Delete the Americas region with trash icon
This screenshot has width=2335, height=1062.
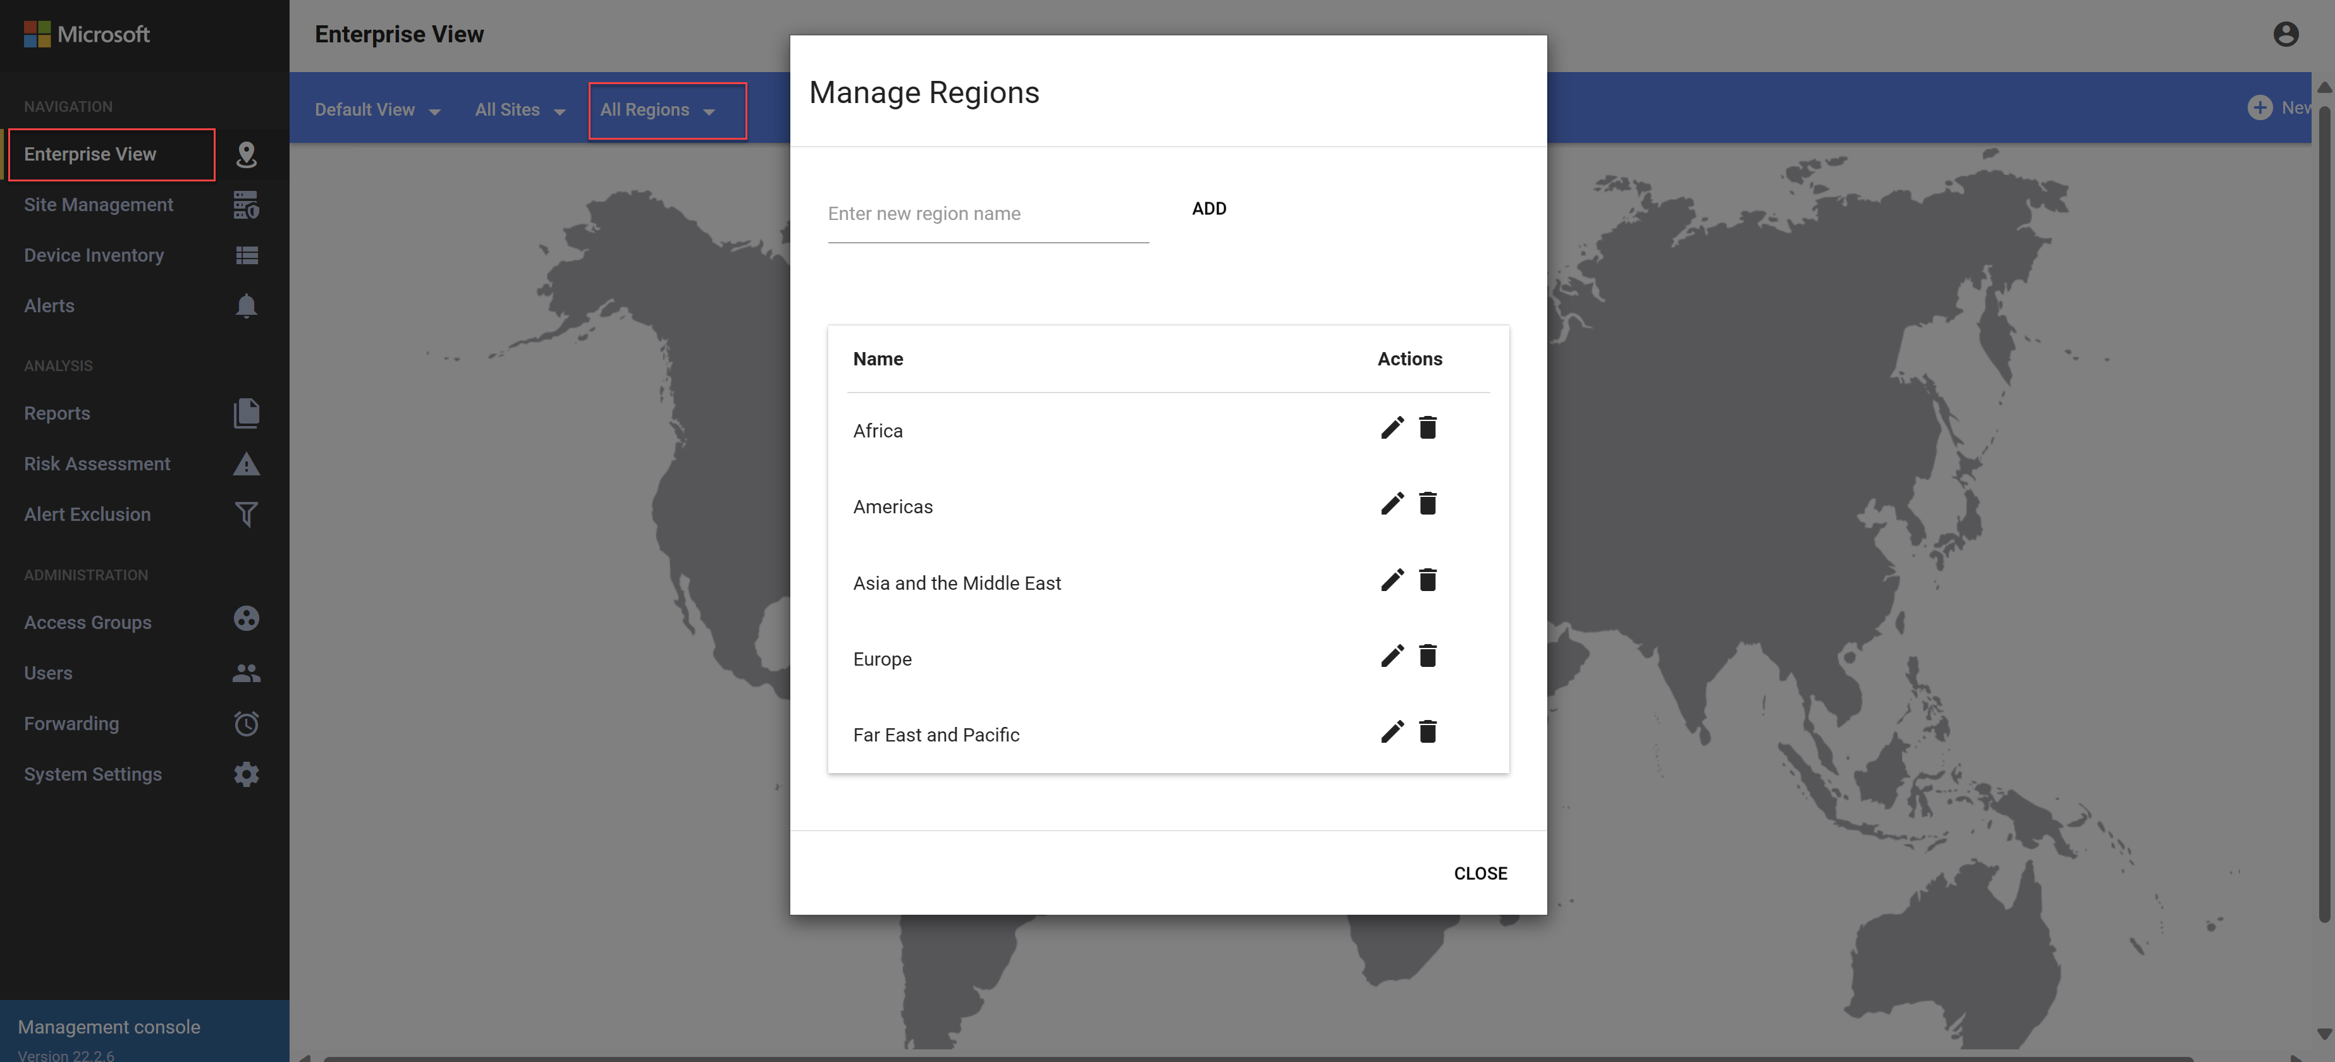(x=1428, y=504)
